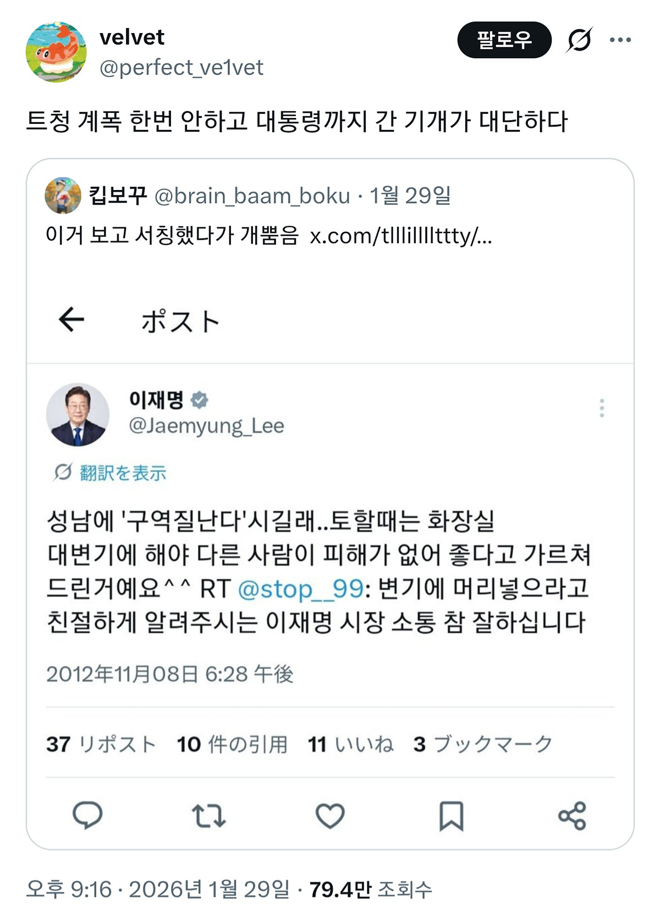The width and height of the screenshot is (660, 917).
Task: Open velvet's koi fish profile avatar
Action: pos(56,52)
